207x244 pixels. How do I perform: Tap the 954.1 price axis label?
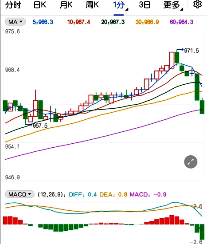(x=12, y=146)
